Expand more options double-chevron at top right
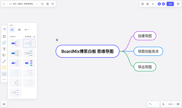The width and height of the screenshot is (182, 108). (153, 4)
